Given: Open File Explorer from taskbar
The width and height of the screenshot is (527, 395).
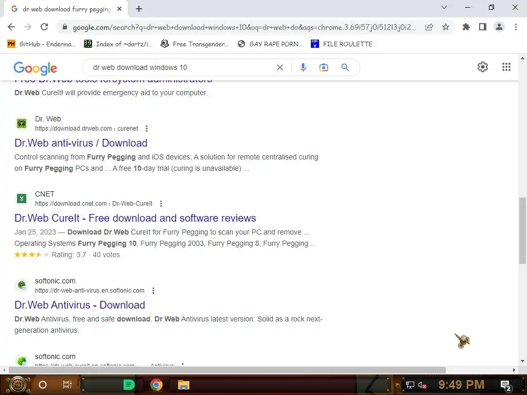Looking at the screenshot, I should 184,385.
